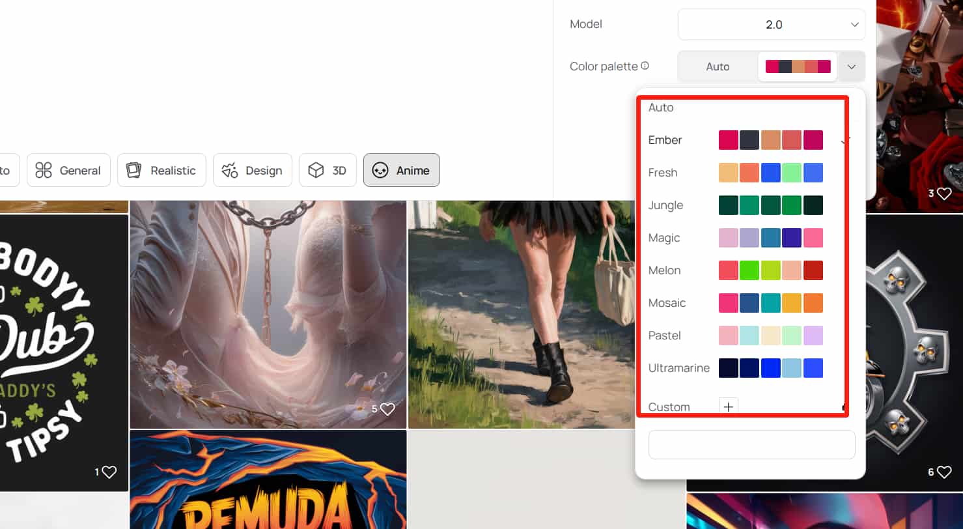This screenshot has width=963, height=529.
Task: Click Pastel palette's lavender last swatch
Action: pyautogui.click(x=813, y=336)
